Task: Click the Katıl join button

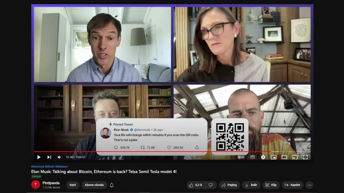Action: pyautogui.click(x=73, y=185)
